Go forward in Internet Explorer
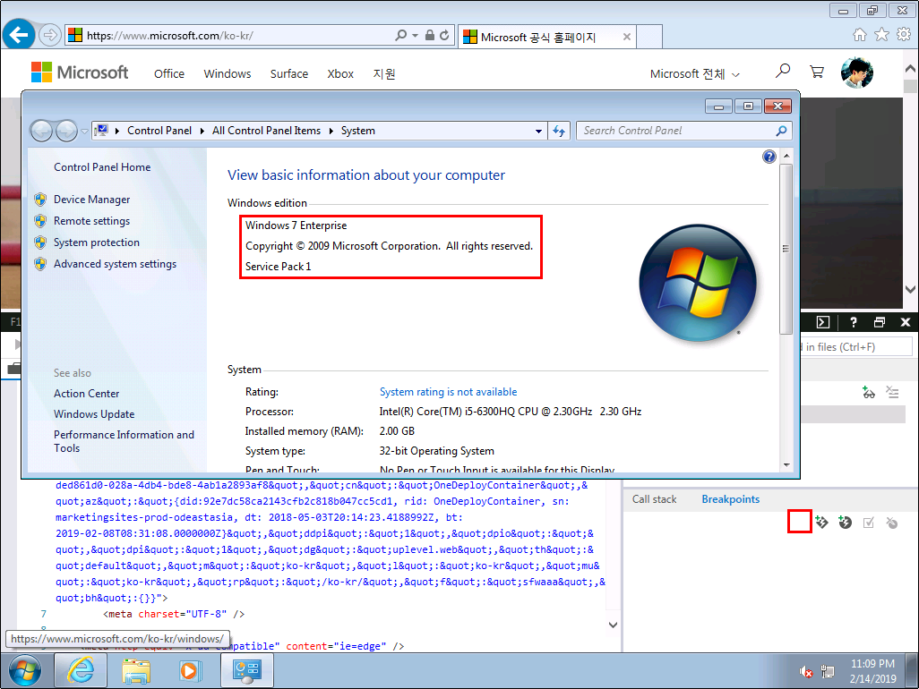The width and height of the screenshot is (919, 689). [x=50, y=35]
